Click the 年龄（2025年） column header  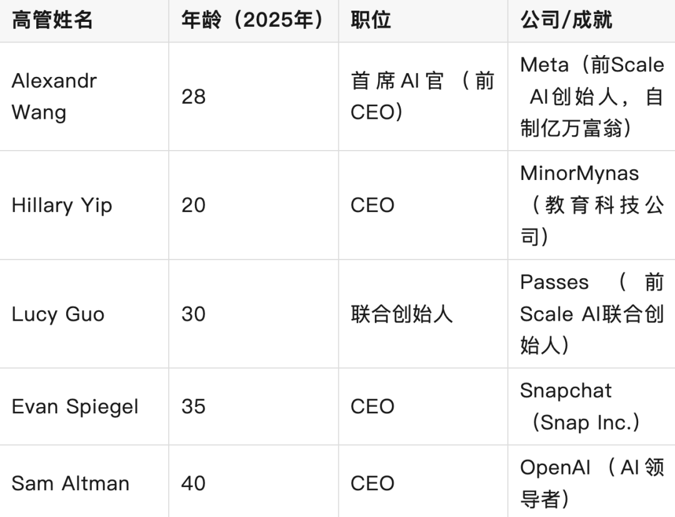pyautogui.click(x=253, y=20)
